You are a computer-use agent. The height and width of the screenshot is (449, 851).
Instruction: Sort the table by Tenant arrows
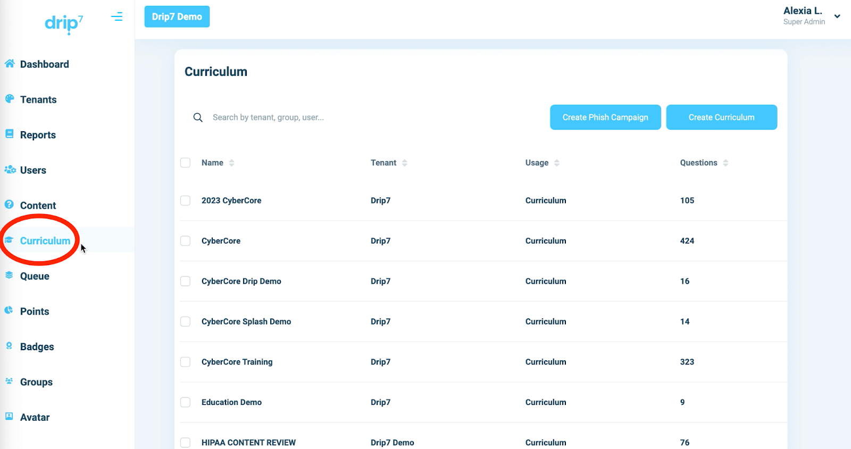click(405, 163)
